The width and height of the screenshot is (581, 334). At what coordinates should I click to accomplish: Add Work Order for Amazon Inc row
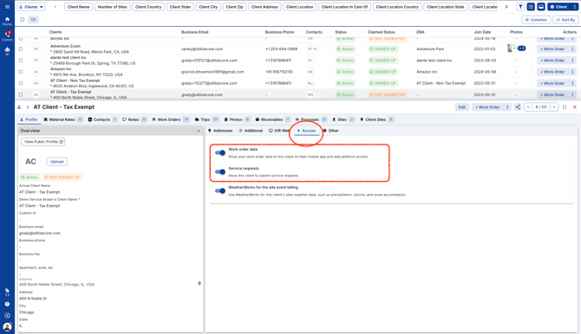coord(552,72)
